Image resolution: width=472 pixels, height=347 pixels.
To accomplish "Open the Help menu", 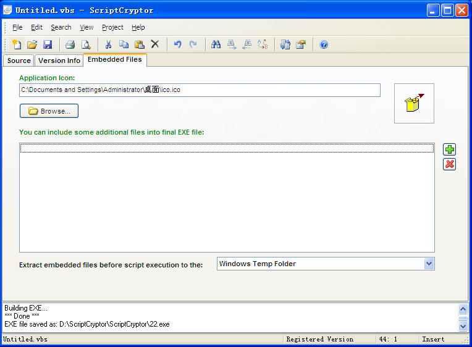I will click(138, 27).
